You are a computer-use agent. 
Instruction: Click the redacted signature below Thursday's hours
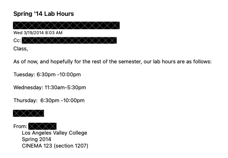[x=28, y=113]
